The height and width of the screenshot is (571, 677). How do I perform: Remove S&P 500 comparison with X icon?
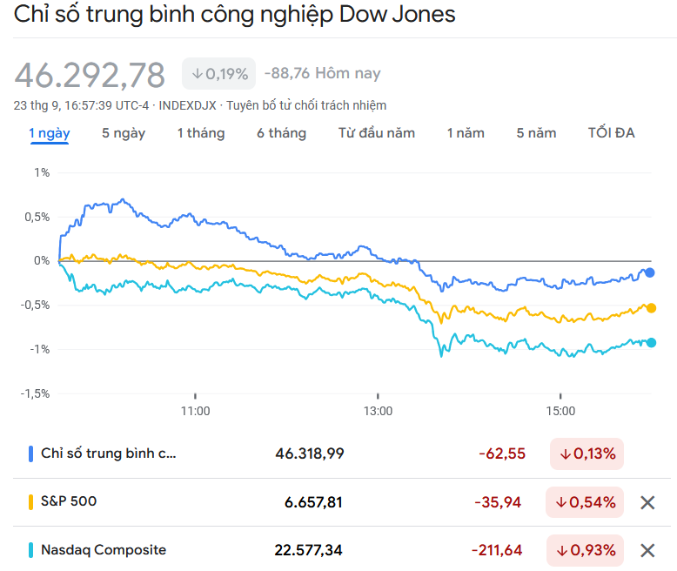647,502
